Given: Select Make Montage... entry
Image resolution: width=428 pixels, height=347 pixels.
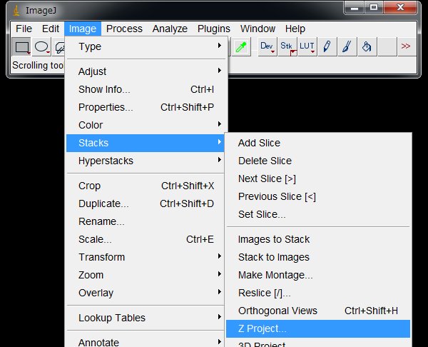Looking at the screenshot, I should pos(318,275).
